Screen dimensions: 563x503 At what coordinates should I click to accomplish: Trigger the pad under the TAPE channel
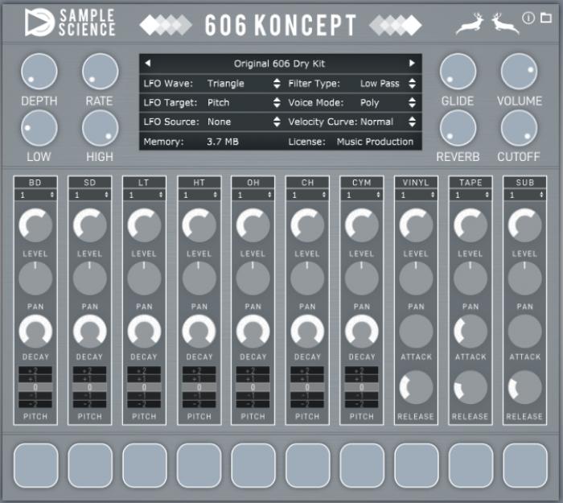click(471, 466)
